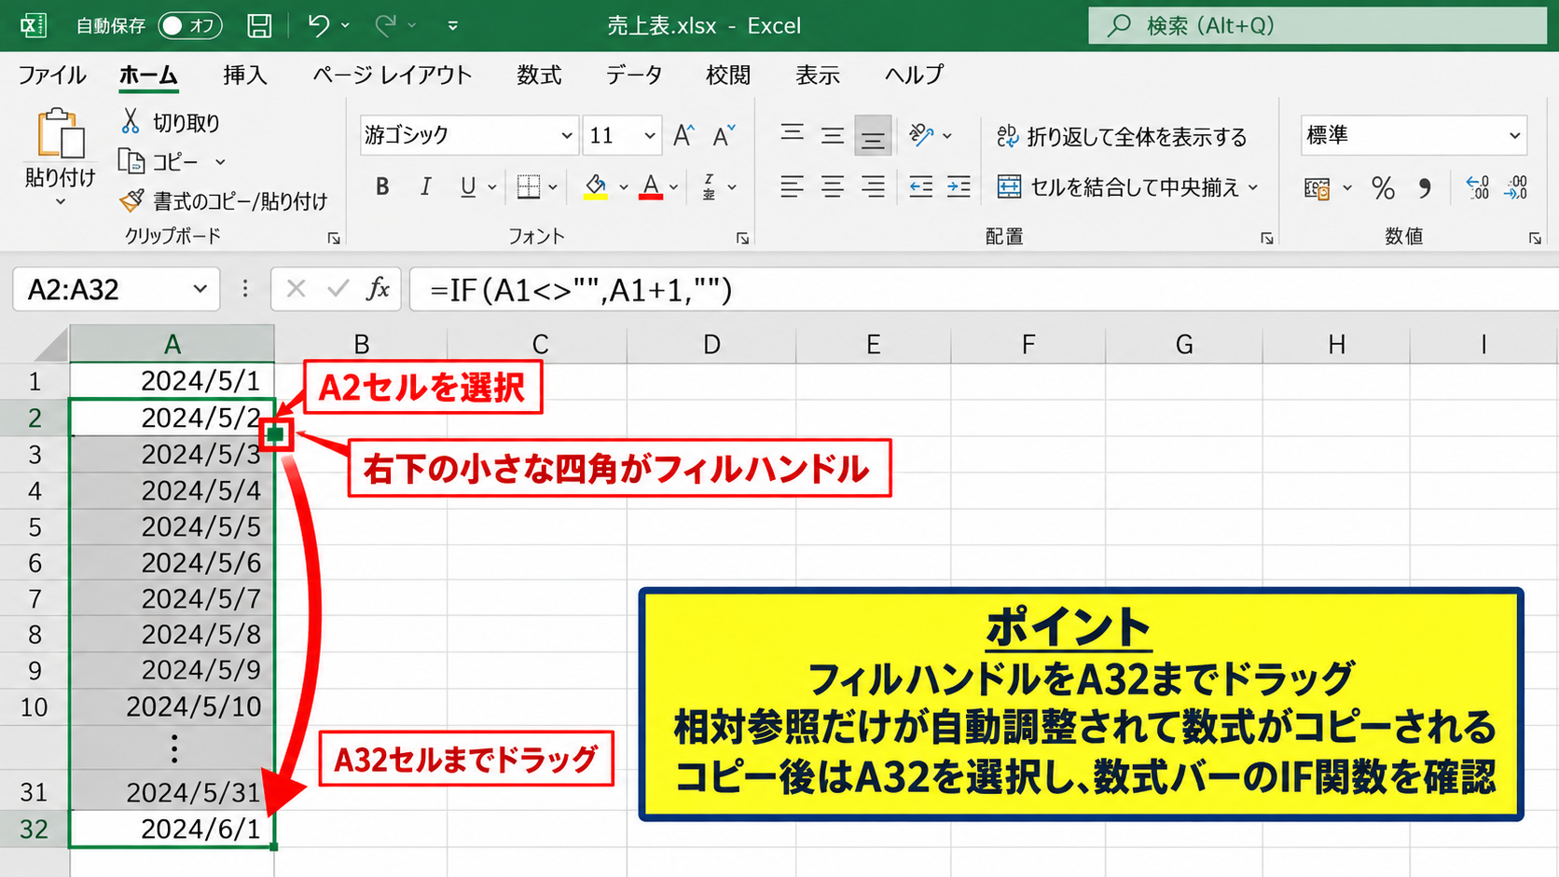
Task: Switch to the 挿入 tab
Action: click(245, 75)
